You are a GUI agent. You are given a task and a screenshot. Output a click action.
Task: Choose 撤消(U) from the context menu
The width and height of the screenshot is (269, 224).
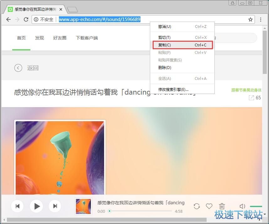182,27
